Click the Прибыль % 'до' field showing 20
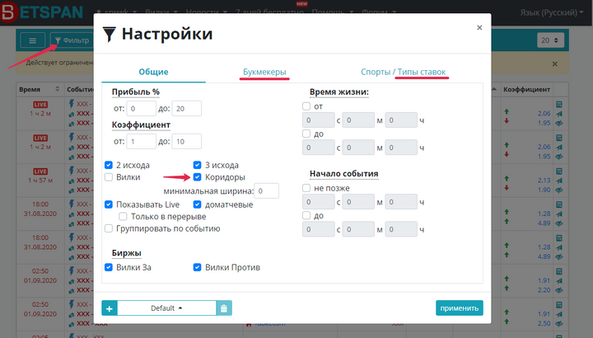Viewport: 593px width, 338px height. pyautogui.click(x=186, y=109)
